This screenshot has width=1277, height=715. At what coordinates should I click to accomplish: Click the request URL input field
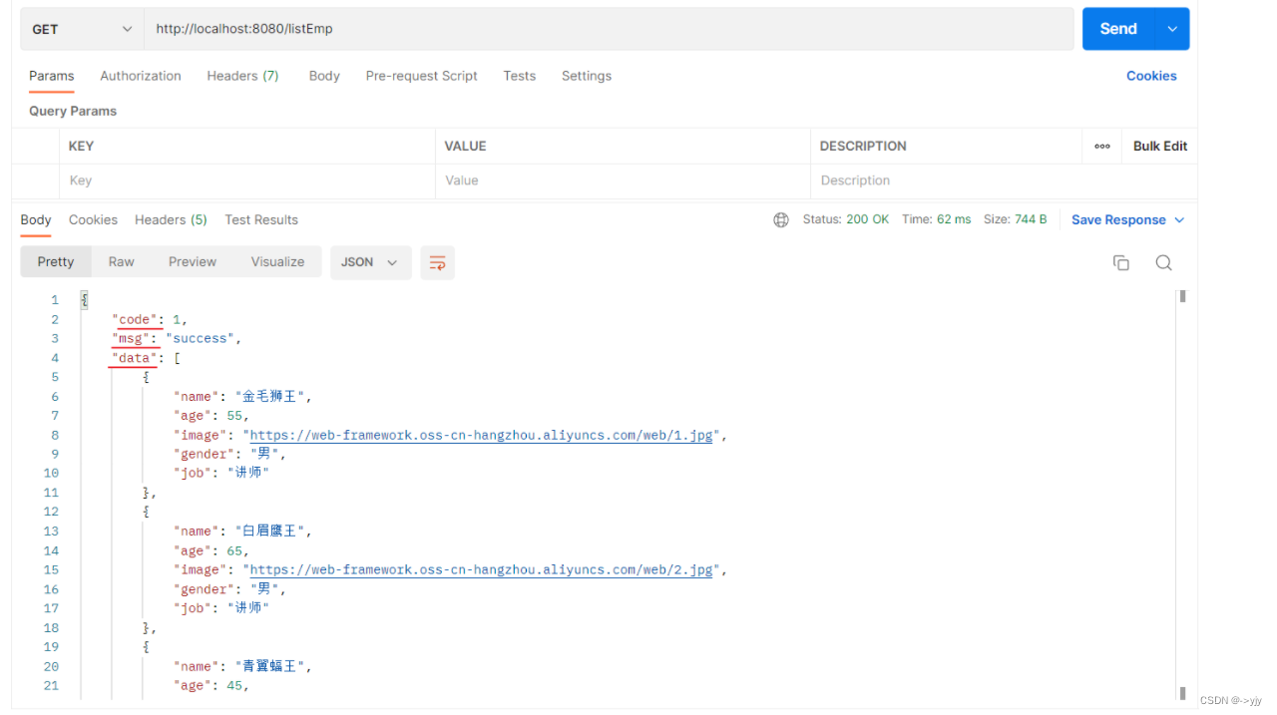point(399,28)
